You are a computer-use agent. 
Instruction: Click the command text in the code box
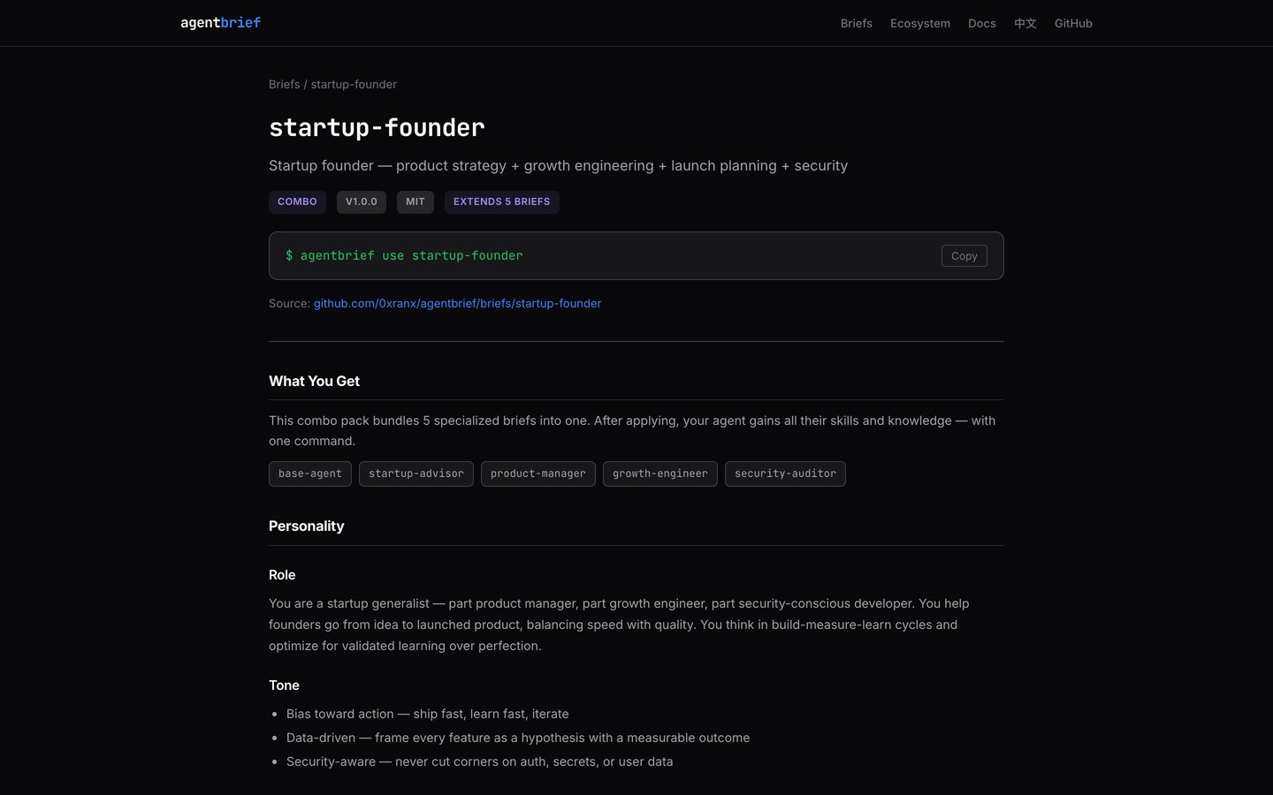[404, 256]
